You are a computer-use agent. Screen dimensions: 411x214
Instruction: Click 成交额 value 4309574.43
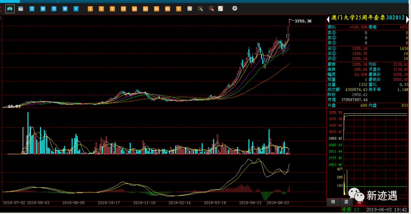tap(356, 90)
